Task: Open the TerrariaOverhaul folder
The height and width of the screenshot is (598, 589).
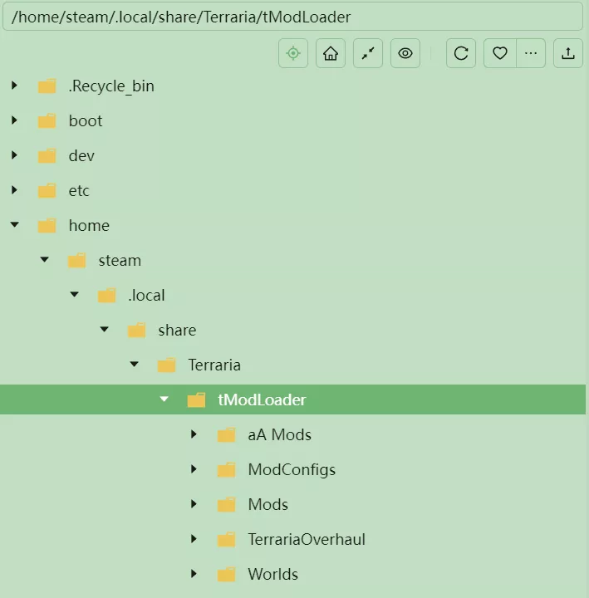Action: [x=306, y=539]
